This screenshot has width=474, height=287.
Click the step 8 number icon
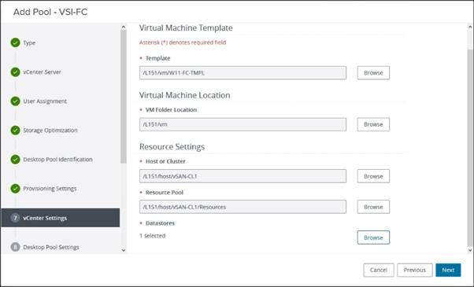pyautogui.click(x=15, y=247)
